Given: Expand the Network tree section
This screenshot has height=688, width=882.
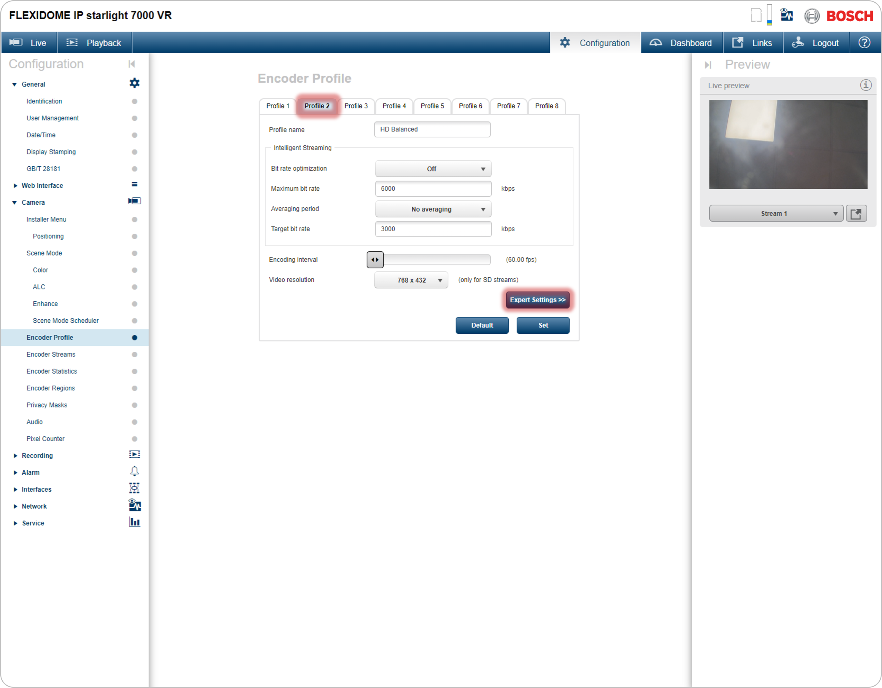Looking at the screenshot, I should click(15, 507).
